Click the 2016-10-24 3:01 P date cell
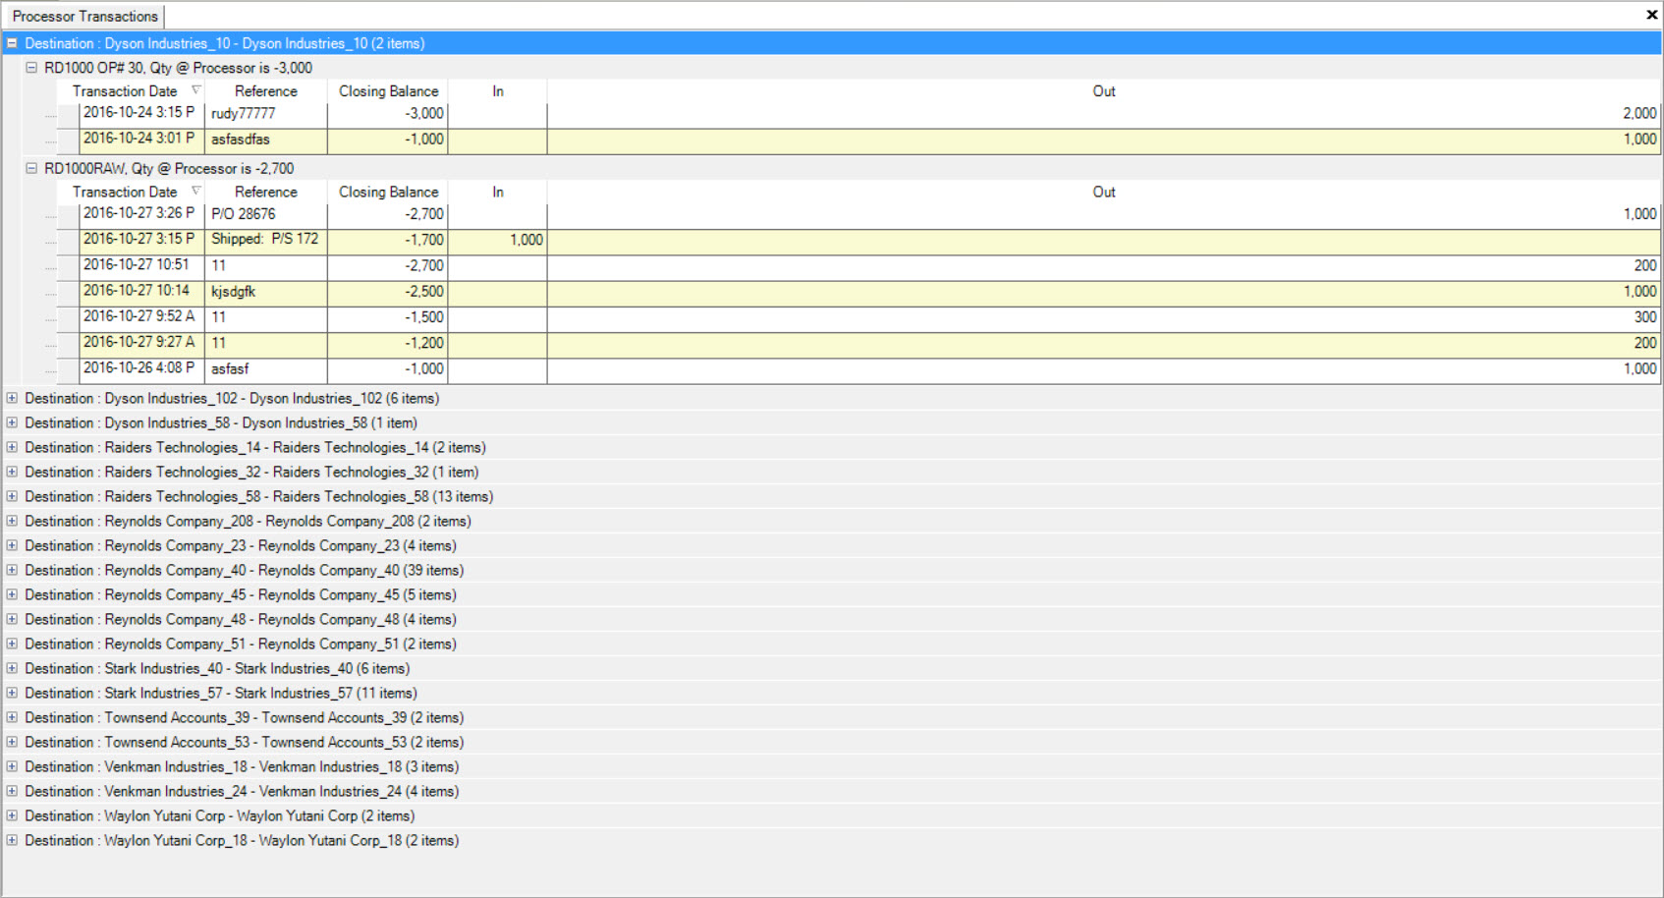This screenshot has width=1664, height=898. pyautogui.click(x=141, y=140)
